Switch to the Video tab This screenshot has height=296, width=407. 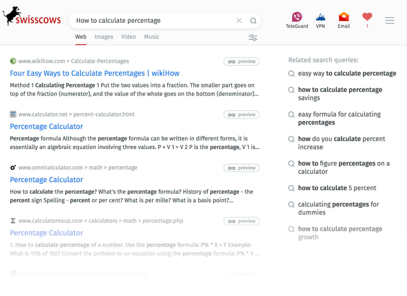click(129, 37)
